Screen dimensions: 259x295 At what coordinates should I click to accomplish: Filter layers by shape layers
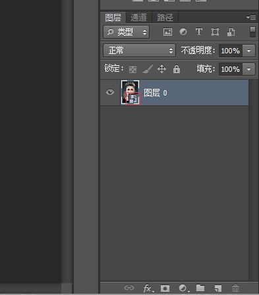click(x=215, y=32)
